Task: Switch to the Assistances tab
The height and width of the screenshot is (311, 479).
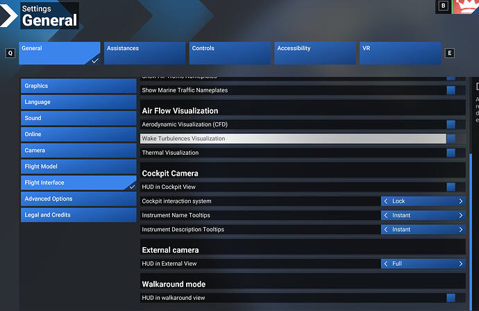Action: pyautogui.click(x=144, y=53)
